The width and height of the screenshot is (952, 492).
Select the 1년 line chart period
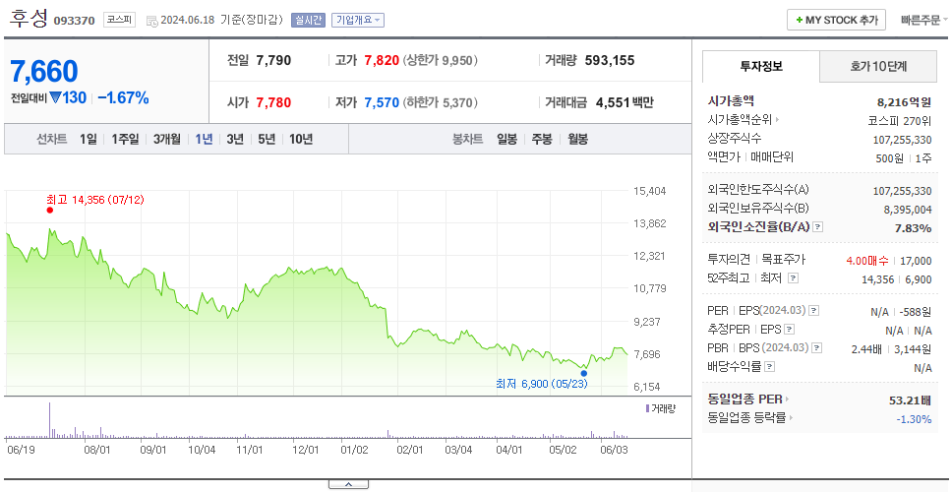(204, 139)
